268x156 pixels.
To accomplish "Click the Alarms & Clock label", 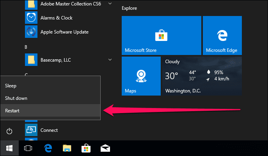I will 57,18.
